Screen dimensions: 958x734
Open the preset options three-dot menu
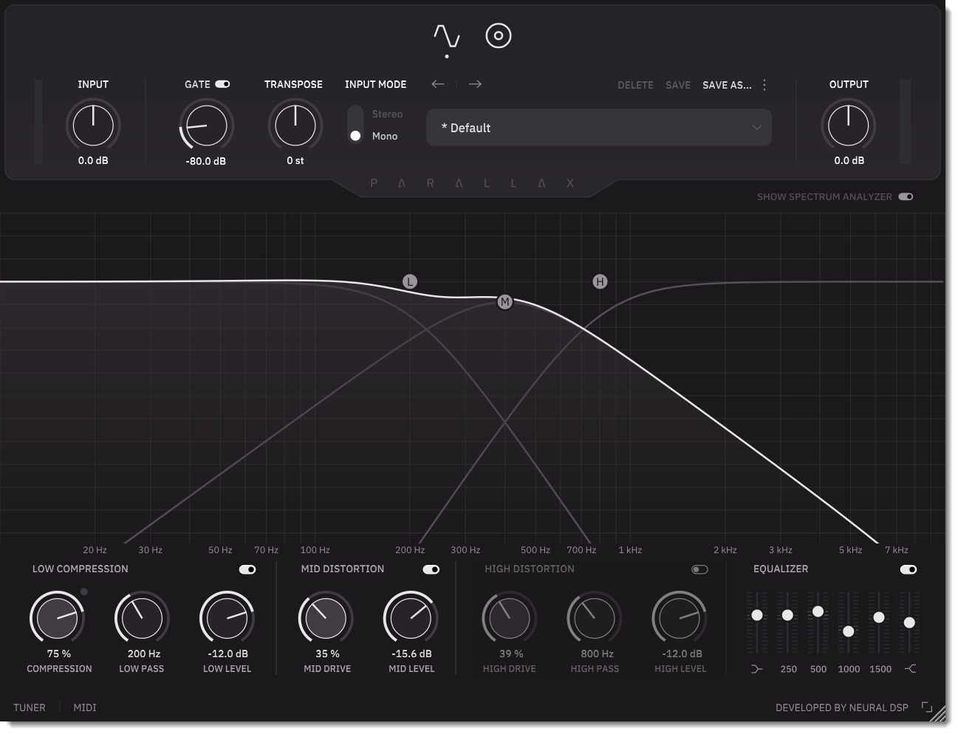pyautogui.click(x=764, y=85)
